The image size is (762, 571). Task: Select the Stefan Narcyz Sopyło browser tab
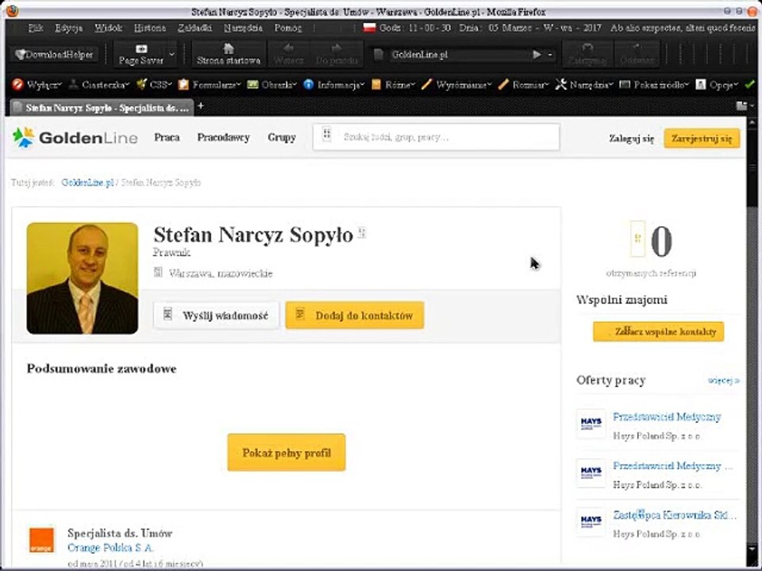[102, 108]
